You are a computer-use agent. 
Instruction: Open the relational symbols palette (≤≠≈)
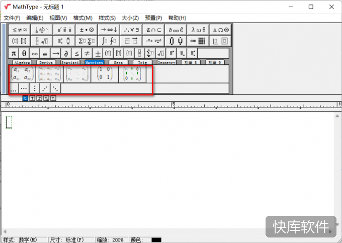(x=20, y=30)
